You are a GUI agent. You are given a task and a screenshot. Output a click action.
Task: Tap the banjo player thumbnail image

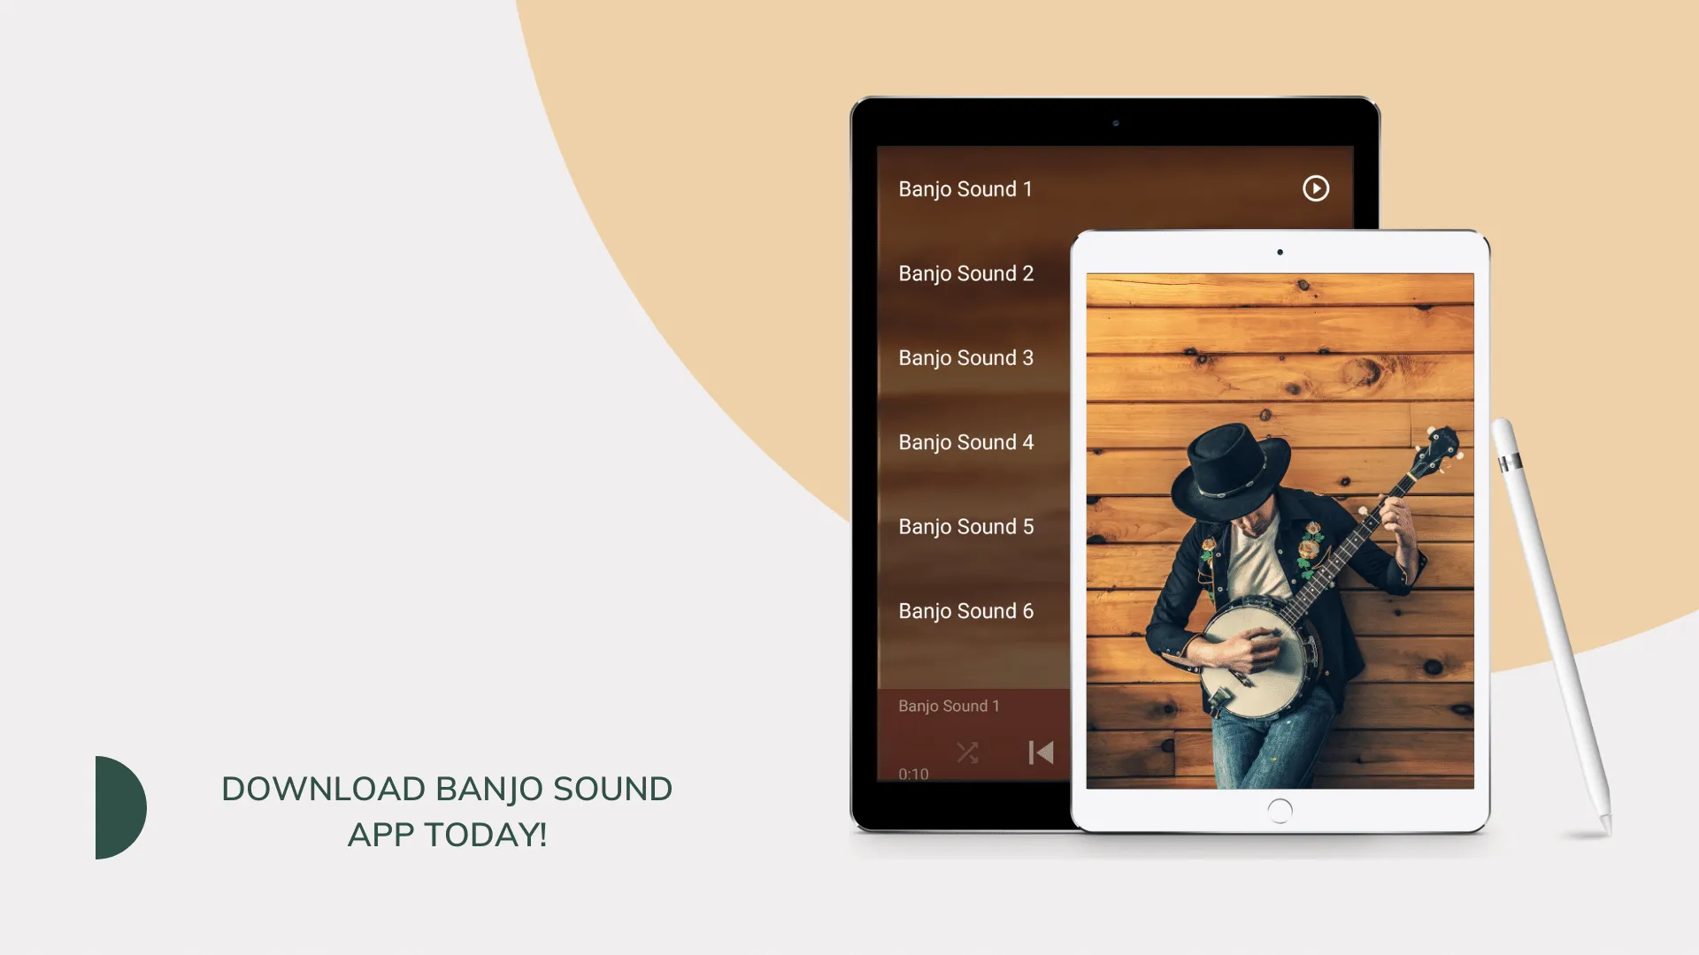(x=1280, y=531)
